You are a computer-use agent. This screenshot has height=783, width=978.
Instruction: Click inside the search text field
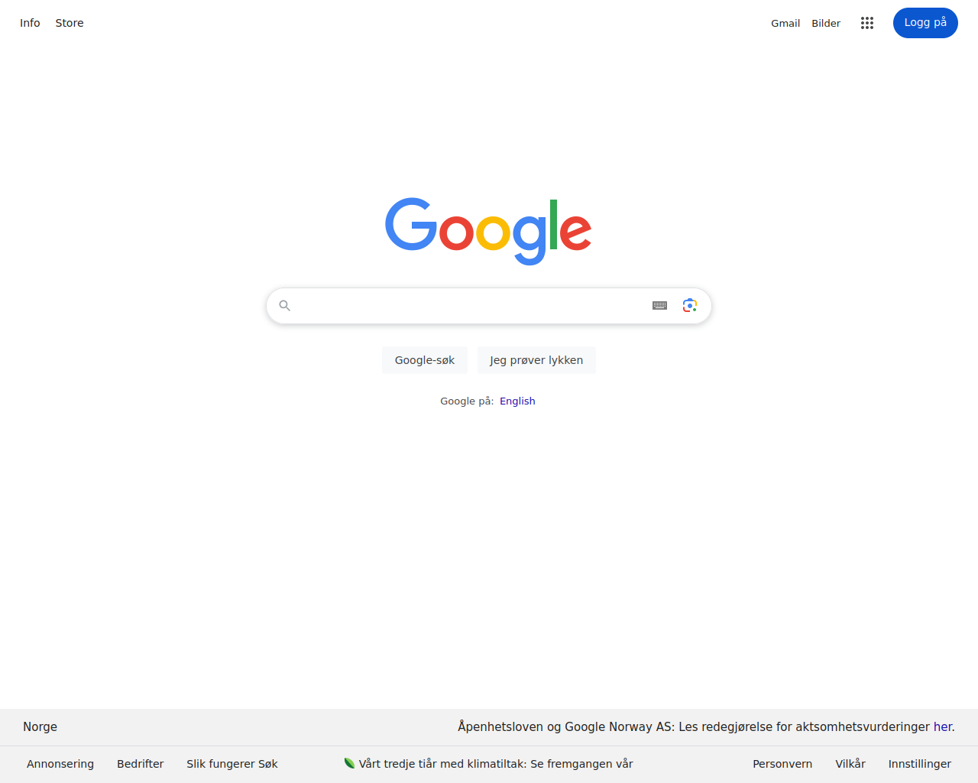click(x=471, y=306)
